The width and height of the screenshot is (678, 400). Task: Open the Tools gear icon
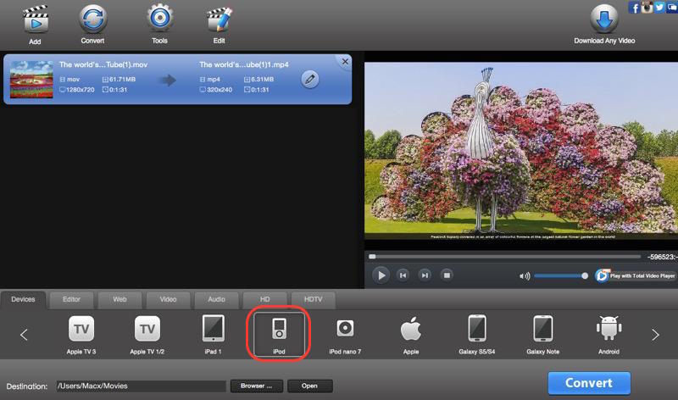tap(159, 18)
